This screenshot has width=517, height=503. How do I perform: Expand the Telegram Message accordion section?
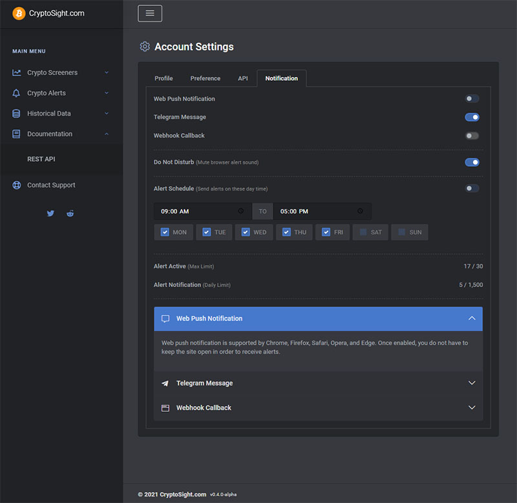318,383
